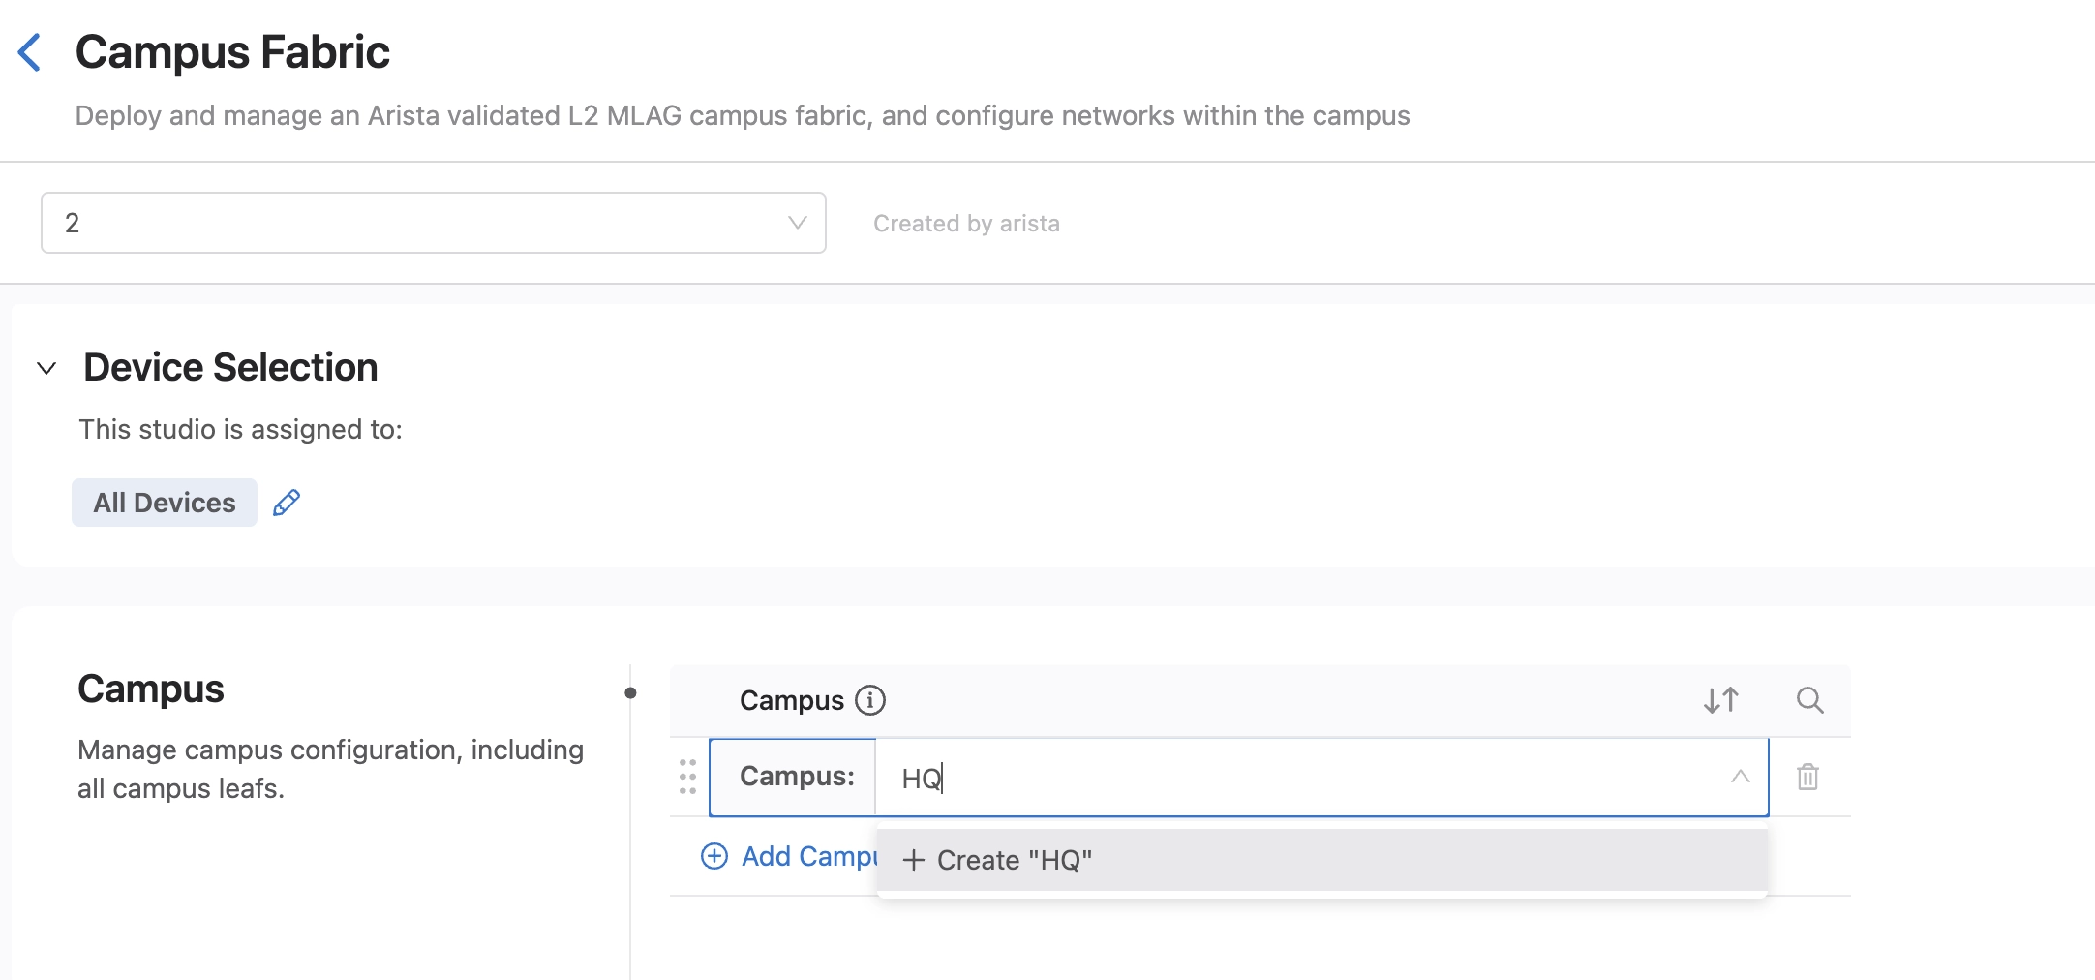
Task: Open search with the magnifying glass icon
Action: 1809,700
